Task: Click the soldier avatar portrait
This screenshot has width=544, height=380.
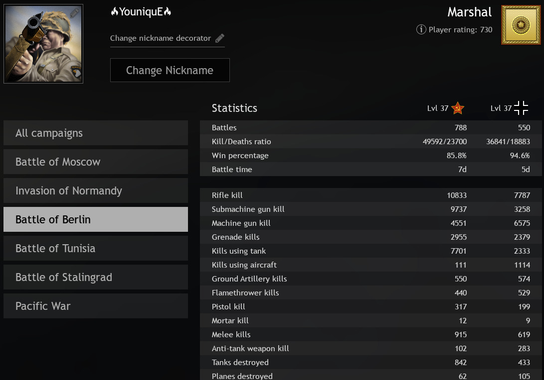Action: (43, 44)
